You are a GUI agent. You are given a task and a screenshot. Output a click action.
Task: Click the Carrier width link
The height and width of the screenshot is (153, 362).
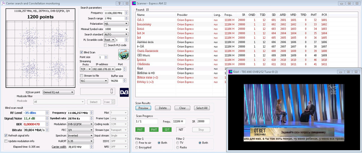click(59, 147)
